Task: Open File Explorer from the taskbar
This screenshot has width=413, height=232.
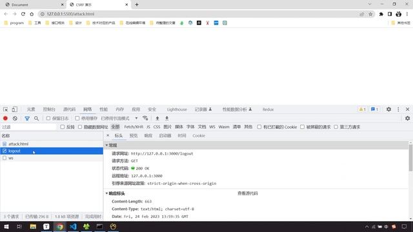Action: tap(33, 226)
